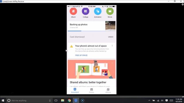Image resolution: width=184 pixels, height=103 pixels.
Task: Open the Windows Start menu
Action: click(3, 100)
